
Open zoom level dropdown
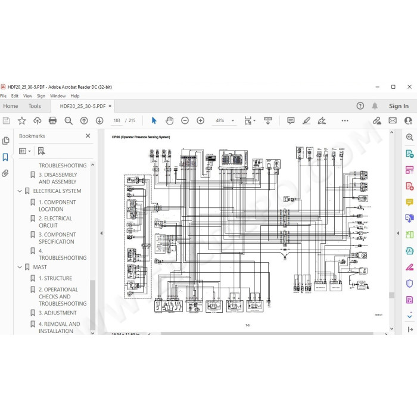click(233, 121)
